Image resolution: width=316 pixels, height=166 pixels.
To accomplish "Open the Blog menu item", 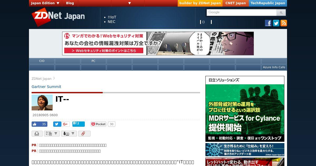I will click(70, 3).
